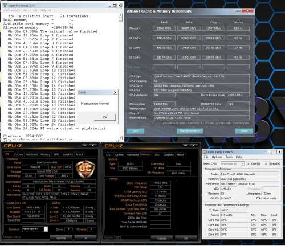Click the Model field in Core Temp
Image resolution: width=285 pixels, height=246 pixels.
tap(250, 174)
